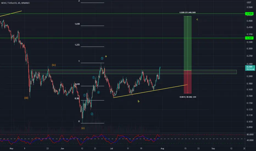
Task: Click the 0.1030 price axis value
Action: [249, 122]
